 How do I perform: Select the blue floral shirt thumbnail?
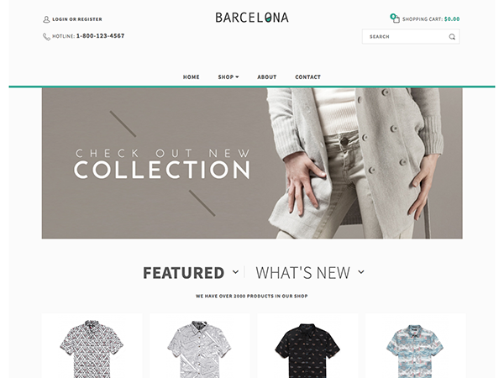coord(415,350)
